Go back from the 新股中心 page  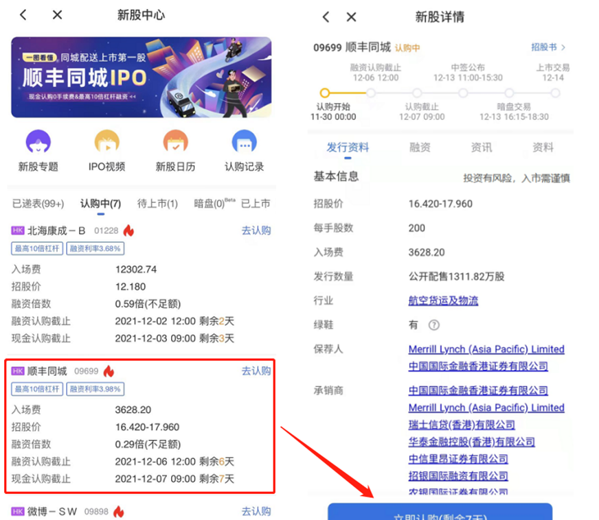point(23,15)
